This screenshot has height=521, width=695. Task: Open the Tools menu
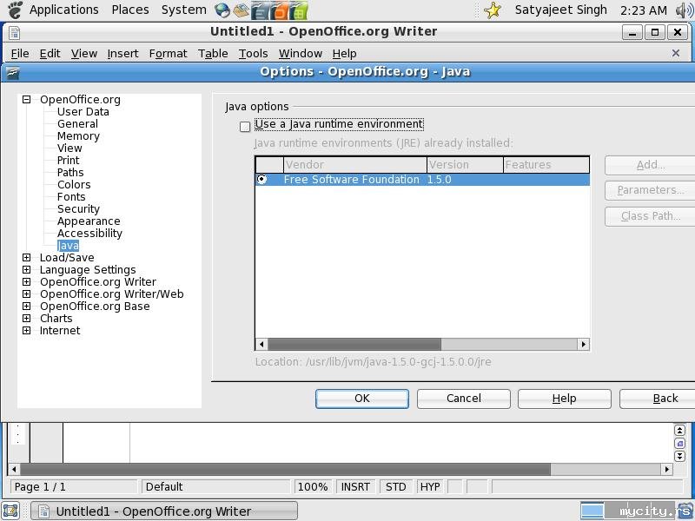point(253,54)
